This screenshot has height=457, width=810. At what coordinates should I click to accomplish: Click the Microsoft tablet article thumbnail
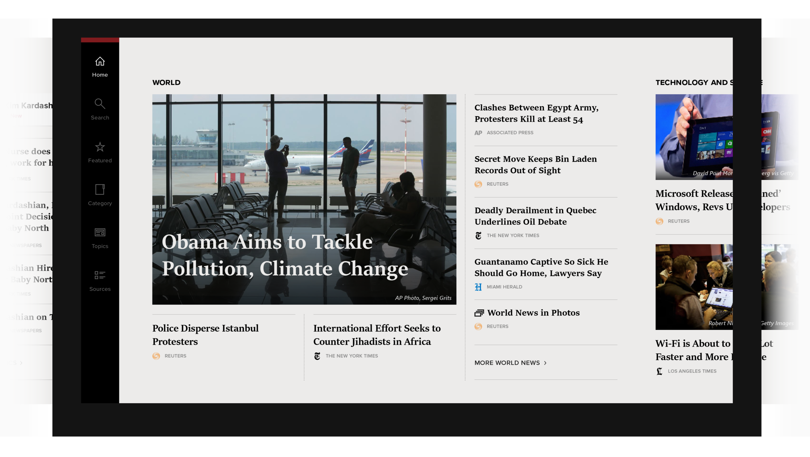tap(694, 137)
